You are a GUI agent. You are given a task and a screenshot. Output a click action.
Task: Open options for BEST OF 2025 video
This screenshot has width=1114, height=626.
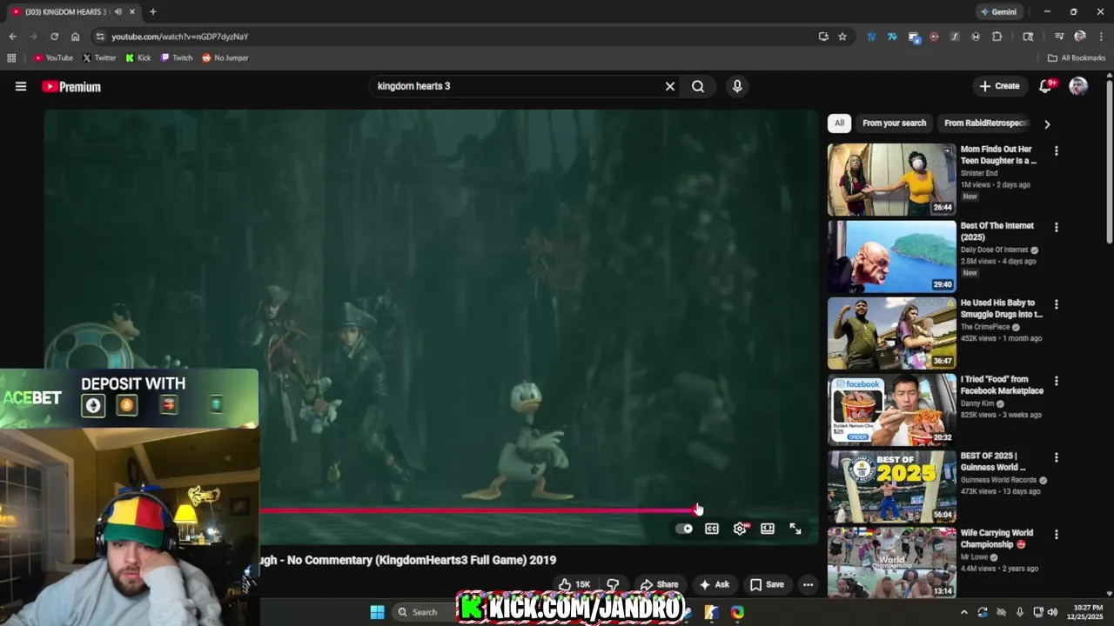click(1057, 457)
